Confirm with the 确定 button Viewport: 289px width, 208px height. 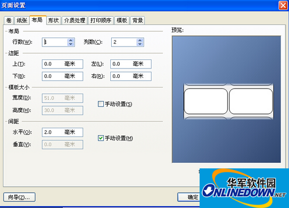[189, 197]
